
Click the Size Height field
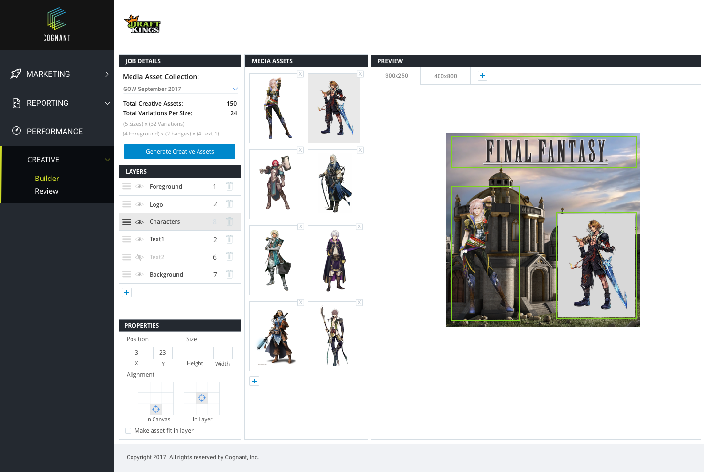click(196, 353)
